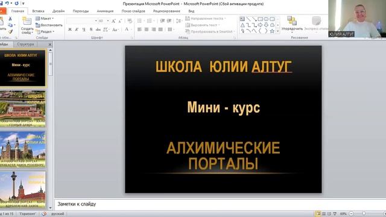Select the Down Arrow shape
Screen dimensions: 386x217
[x=266, y=25]
